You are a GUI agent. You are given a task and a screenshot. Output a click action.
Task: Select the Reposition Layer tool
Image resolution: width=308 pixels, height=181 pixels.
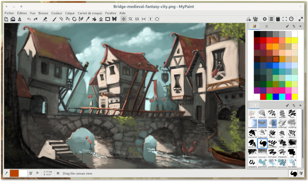101,19
